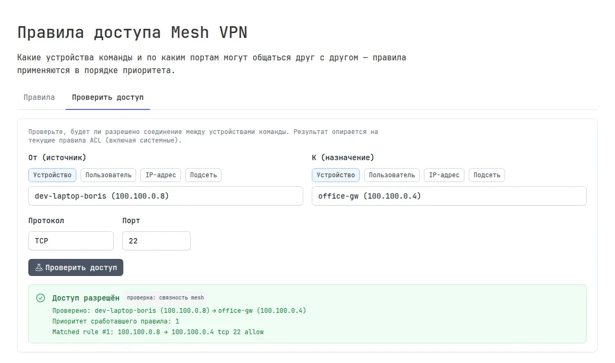Open destination device field office-gw
Screen dimensions: 615x363
[449, 196]
